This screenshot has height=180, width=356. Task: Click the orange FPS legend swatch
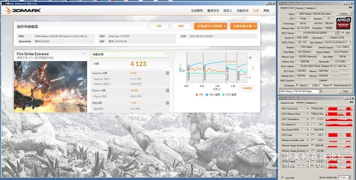point(197,95)
